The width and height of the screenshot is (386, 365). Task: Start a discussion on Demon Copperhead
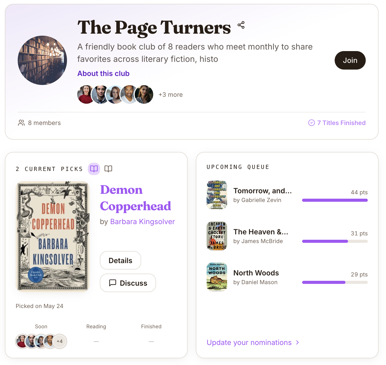click(128, 283)
